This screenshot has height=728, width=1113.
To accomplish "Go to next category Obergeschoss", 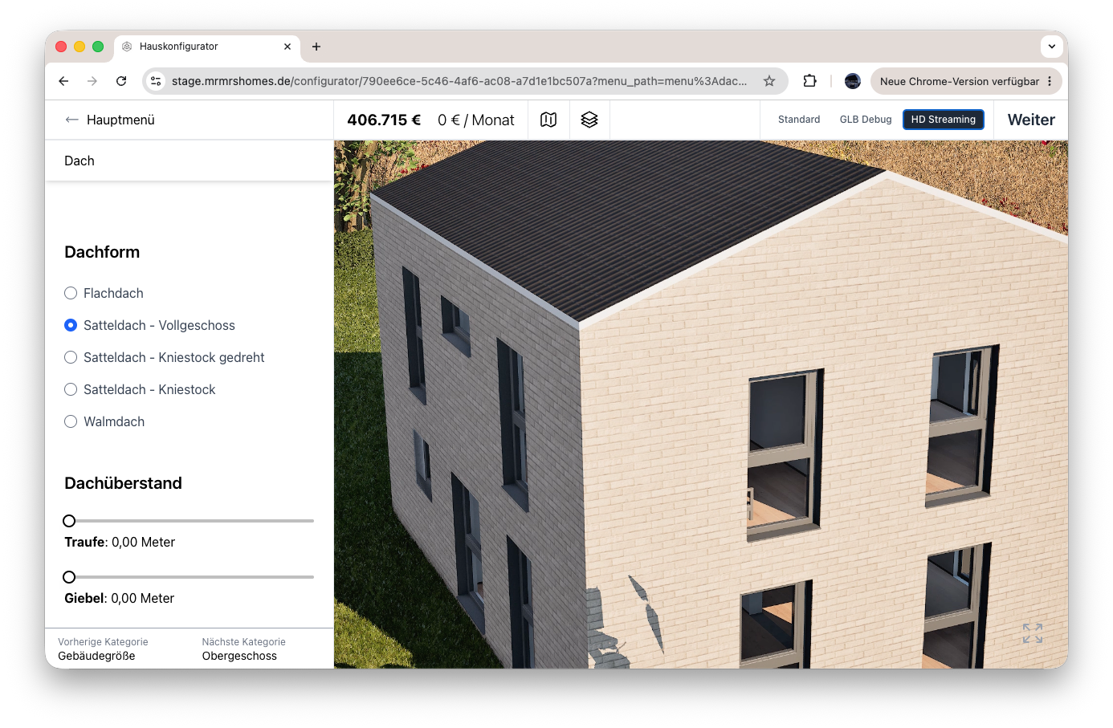I will coord(243,649).
